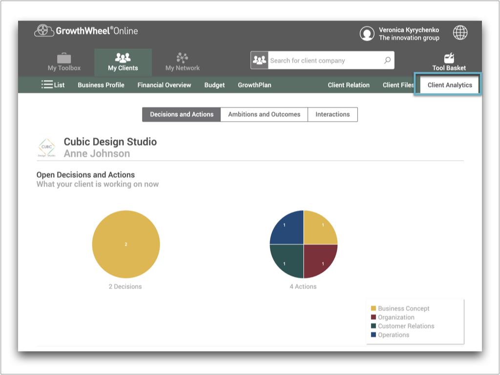
Task: Click the Operations legend swatch
Action: point(374,334)
